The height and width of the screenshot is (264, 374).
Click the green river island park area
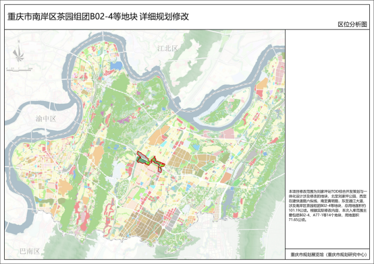[x=224, y=110]
